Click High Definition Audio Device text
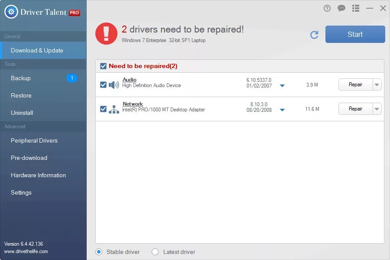Viewport: 390px width, 260px height. (x=152, y=85)
